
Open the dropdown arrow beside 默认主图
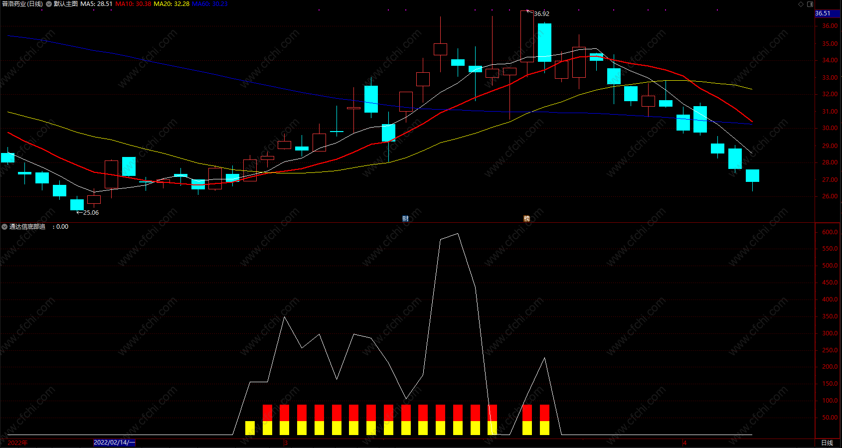coord(49,4)
